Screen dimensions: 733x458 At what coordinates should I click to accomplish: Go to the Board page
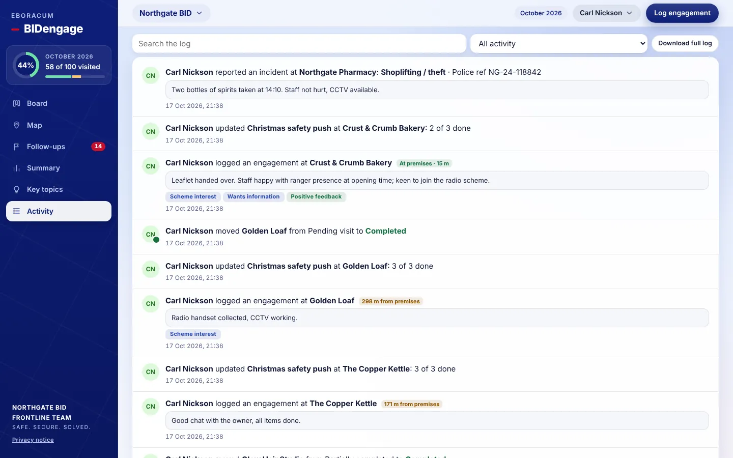pyautogui.click(x=59, y=103)
